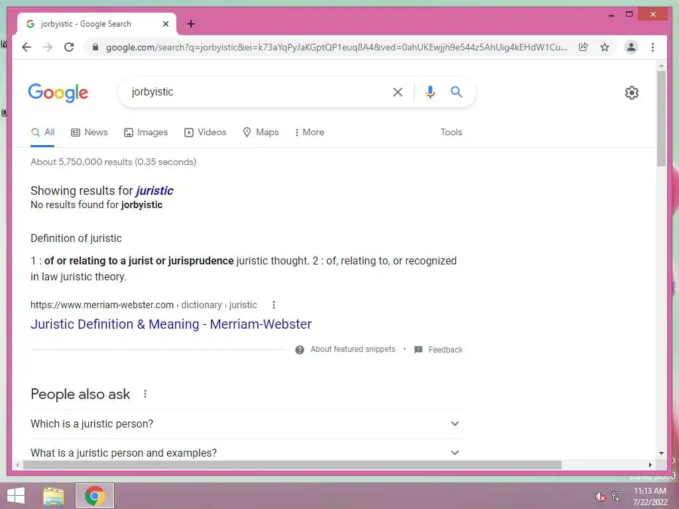Image resolution: width=679 pixels, height=509 pixels.
Task: Reload the Google search page
Action: pyautogui.click(x=69, y=47)
